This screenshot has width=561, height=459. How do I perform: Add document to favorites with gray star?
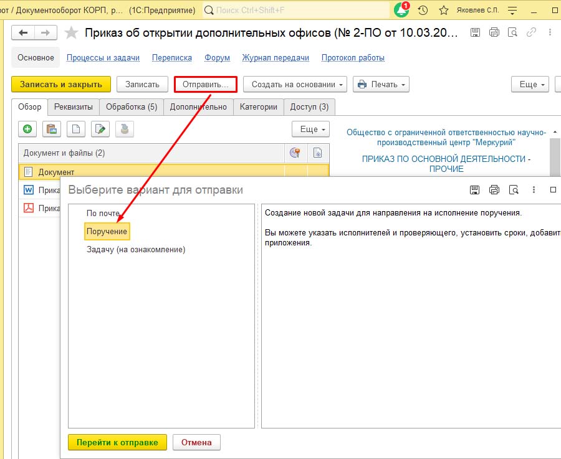click(72, 34)
